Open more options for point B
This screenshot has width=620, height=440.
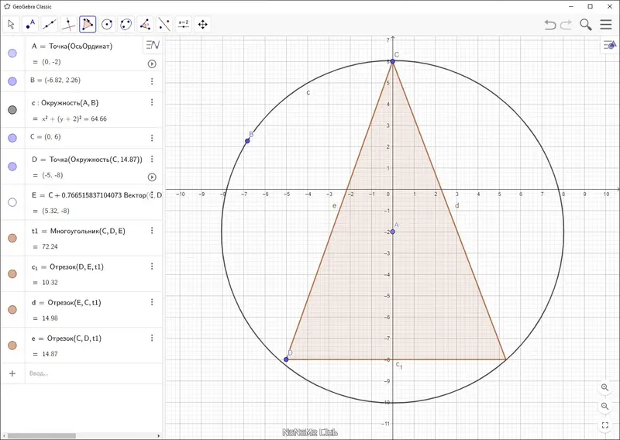152,81
